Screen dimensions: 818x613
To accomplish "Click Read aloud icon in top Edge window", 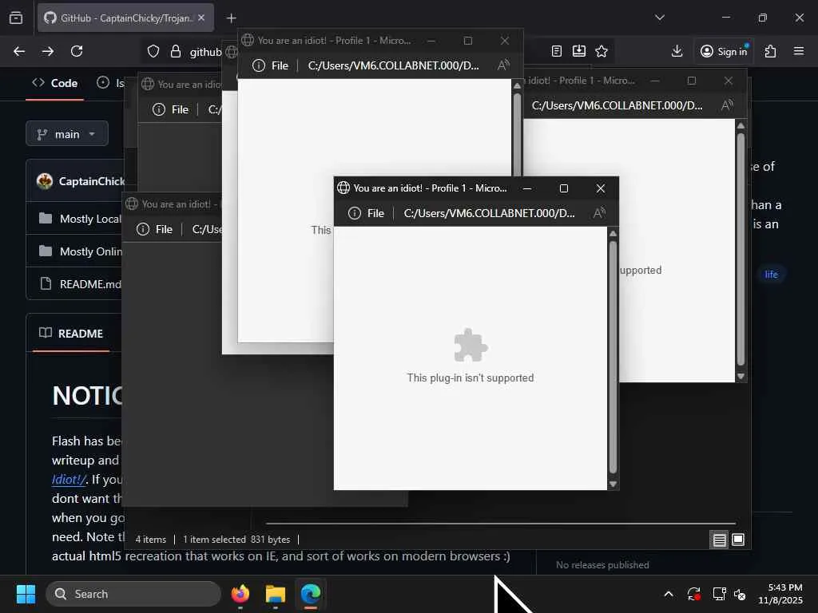I will (503, 65).
